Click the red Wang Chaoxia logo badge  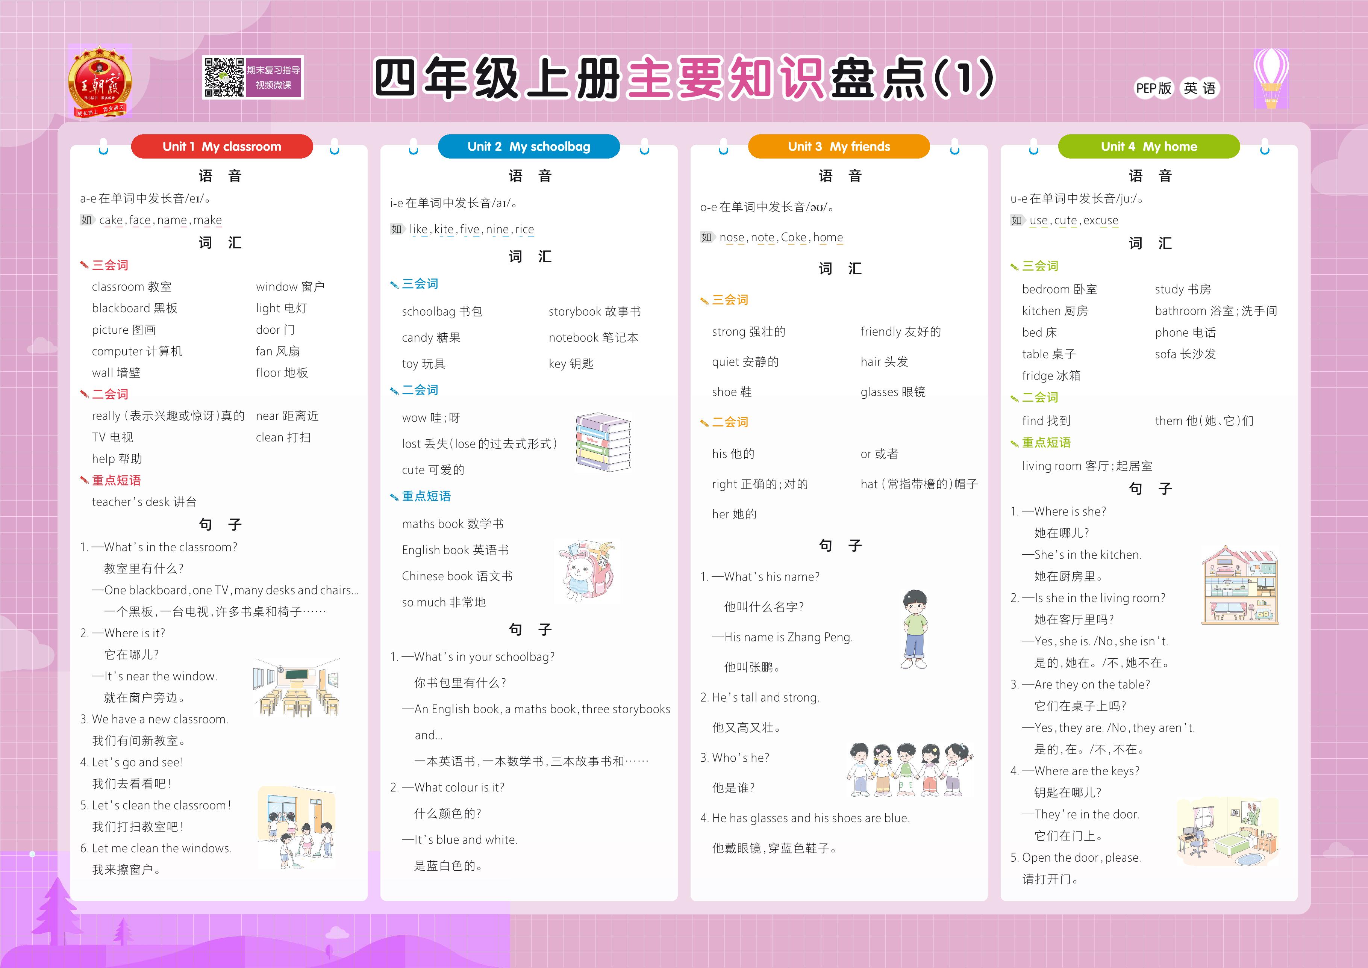[x=100, y=82]
